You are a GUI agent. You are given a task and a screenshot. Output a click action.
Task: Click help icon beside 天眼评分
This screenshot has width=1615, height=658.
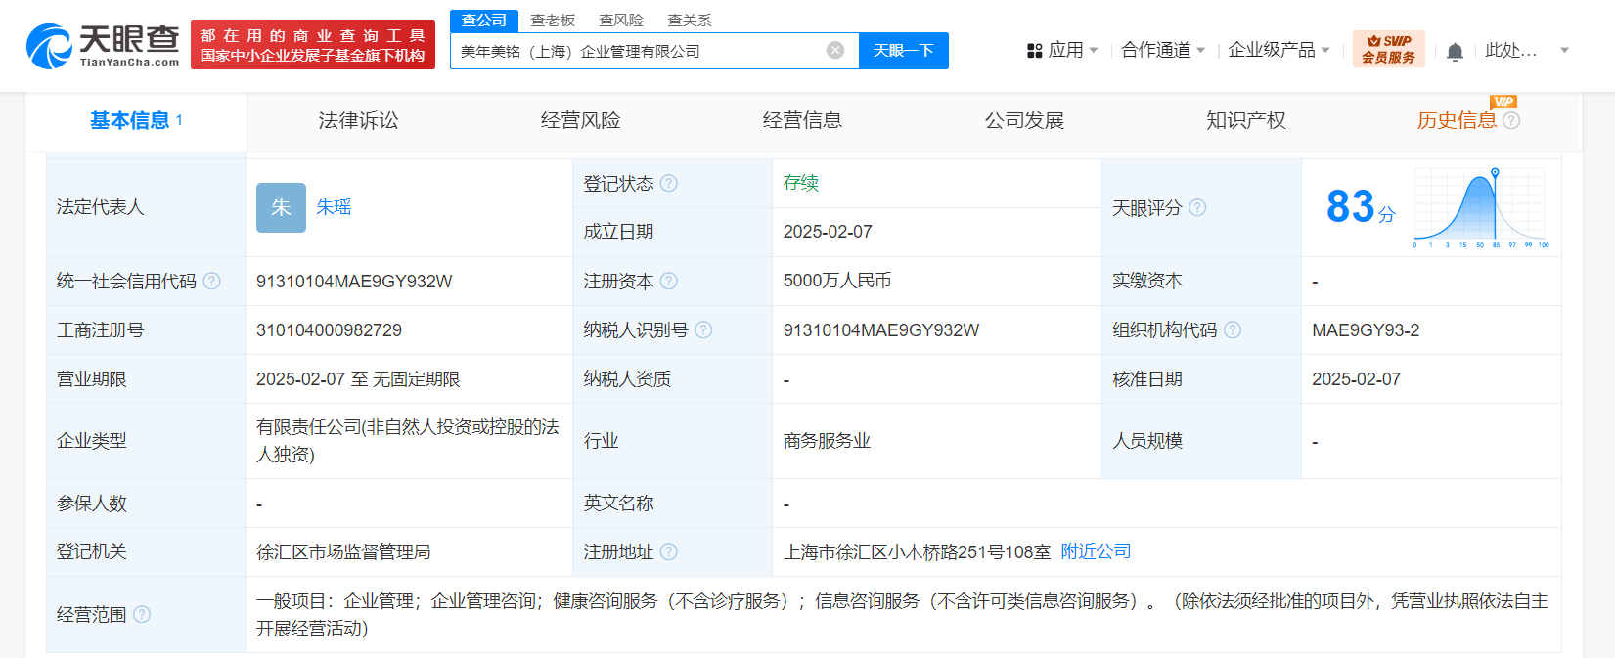1197,207
